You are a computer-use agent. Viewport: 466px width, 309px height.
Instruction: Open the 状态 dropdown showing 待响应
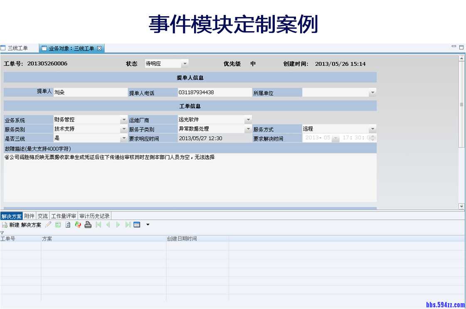coord(185,63)
